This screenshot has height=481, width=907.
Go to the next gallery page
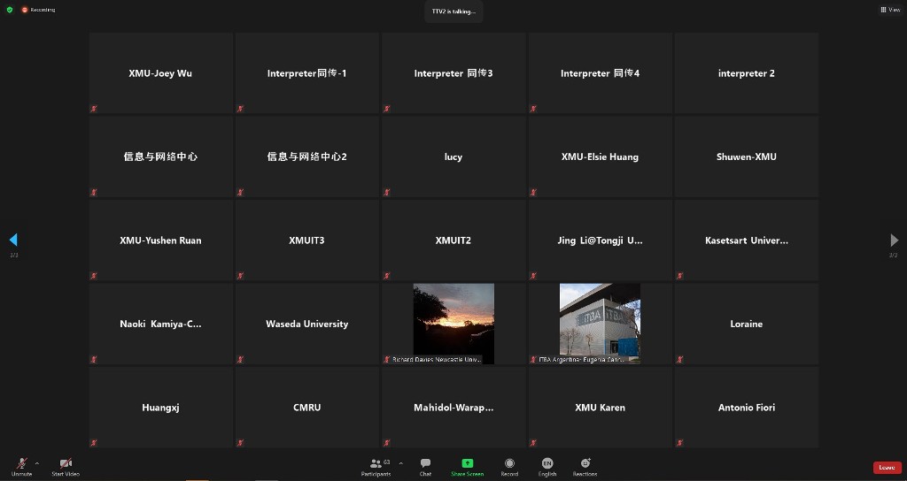894,240
